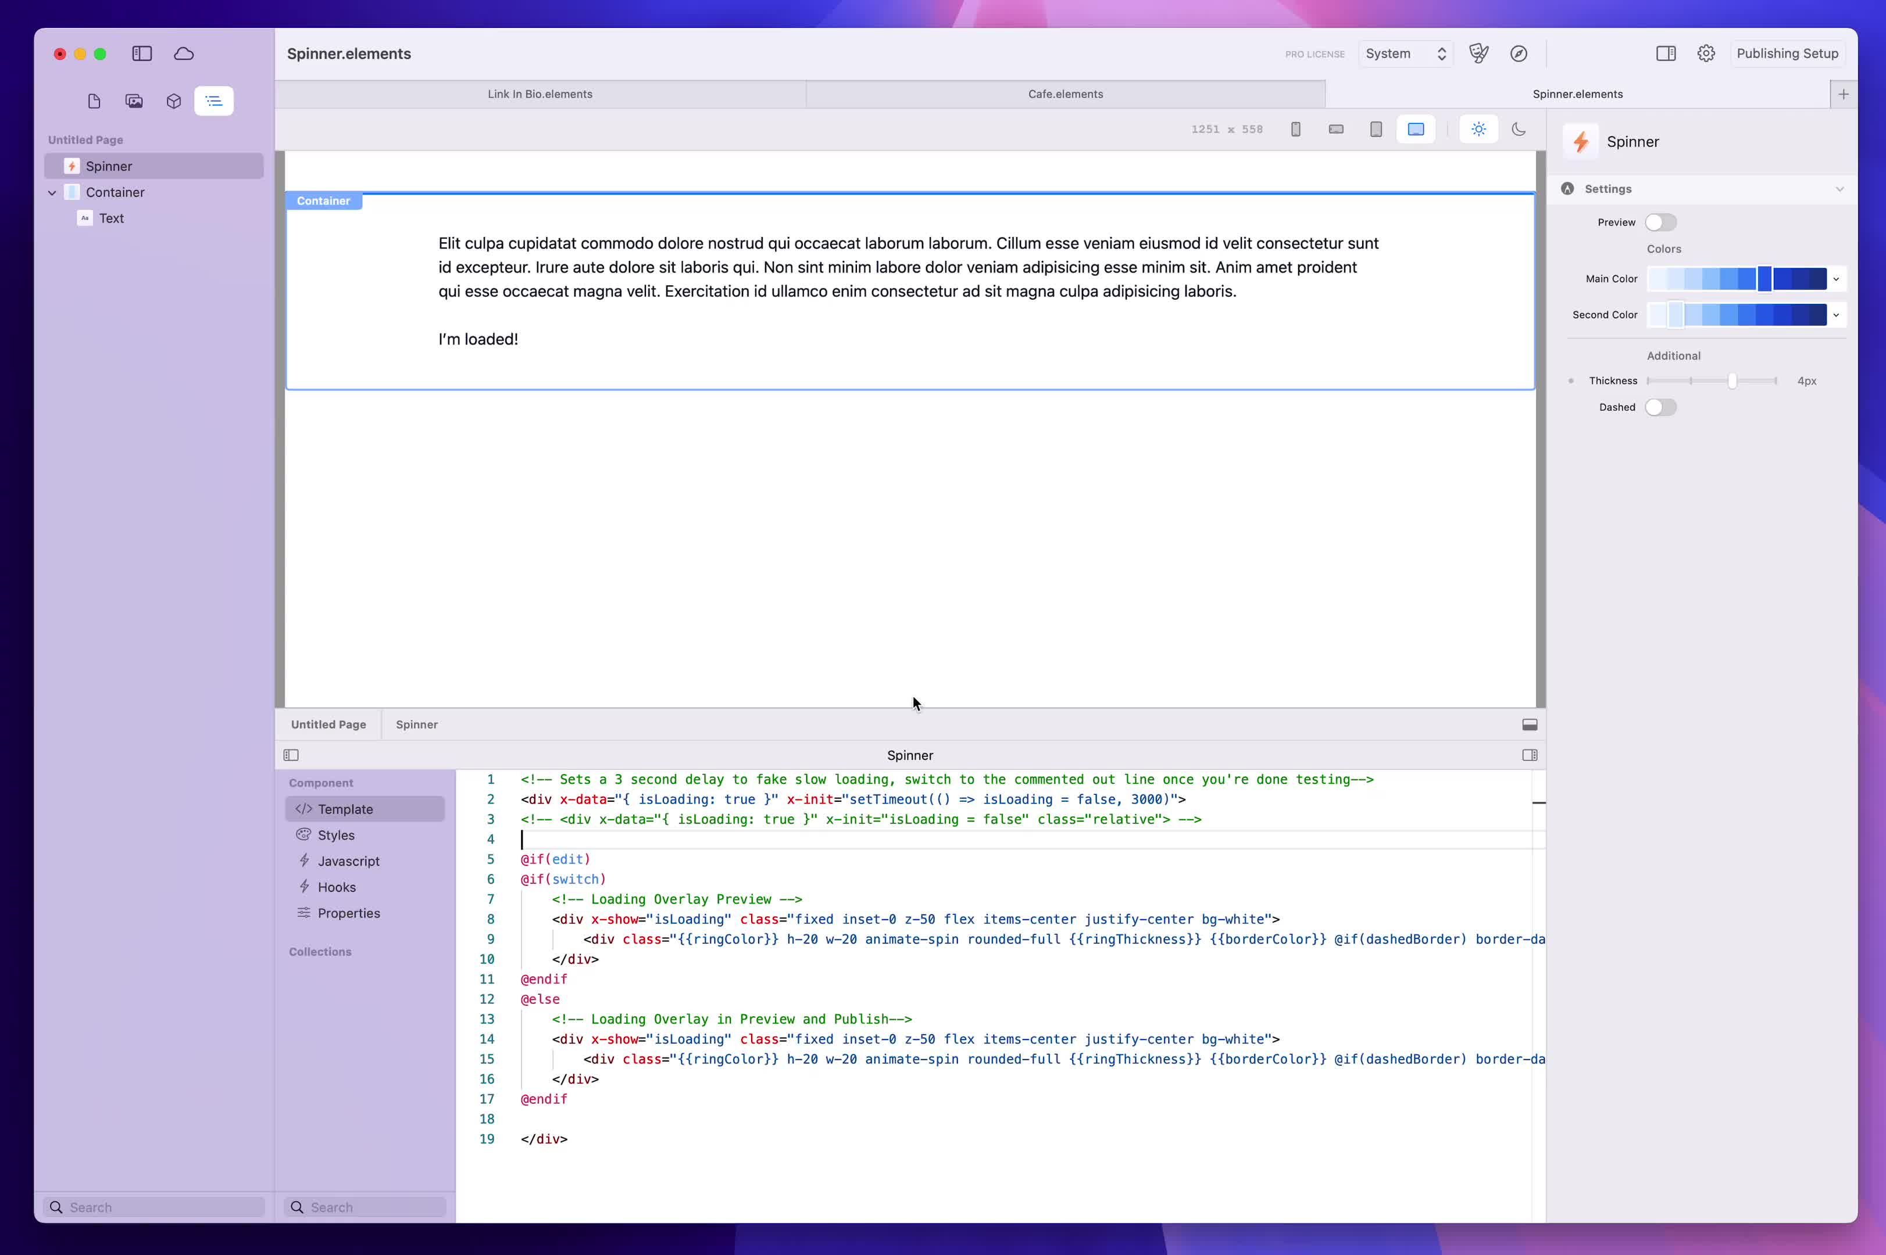The height and width of the screenshot is (1255, 1886).
Task: Click the Publishing Setup button
Action: point(1787,53)
